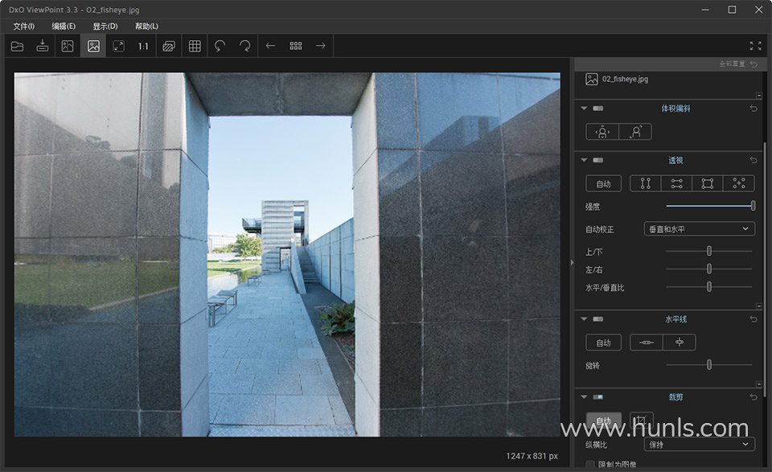
Task: Toggle the 透视 panel on/off switch
Action: click(x=597, y=161)
